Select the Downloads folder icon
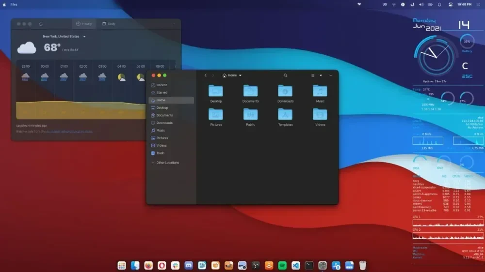This screenshot has width=485, height=272. (285, 91)
